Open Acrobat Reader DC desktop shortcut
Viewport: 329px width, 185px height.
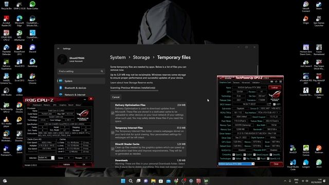coord(6,21)
